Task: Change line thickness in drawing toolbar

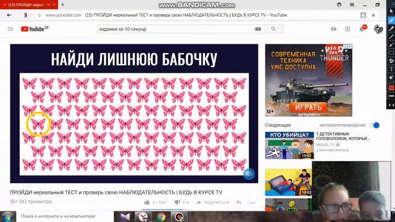Action: tap(391, 96)
